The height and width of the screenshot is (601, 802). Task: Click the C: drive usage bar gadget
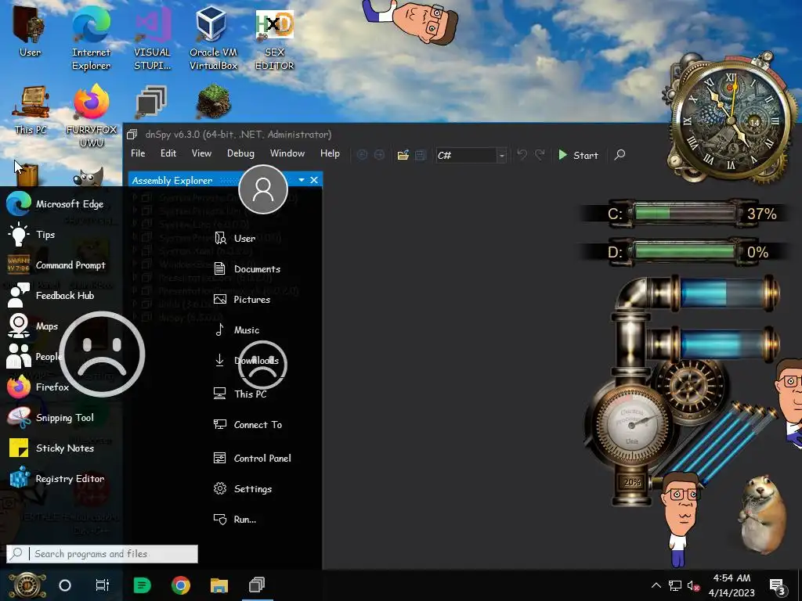(685, 213)
